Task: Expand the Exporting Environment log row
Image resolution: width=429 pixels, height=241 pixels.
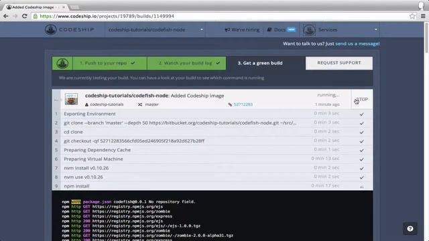Action: [212, 114]
